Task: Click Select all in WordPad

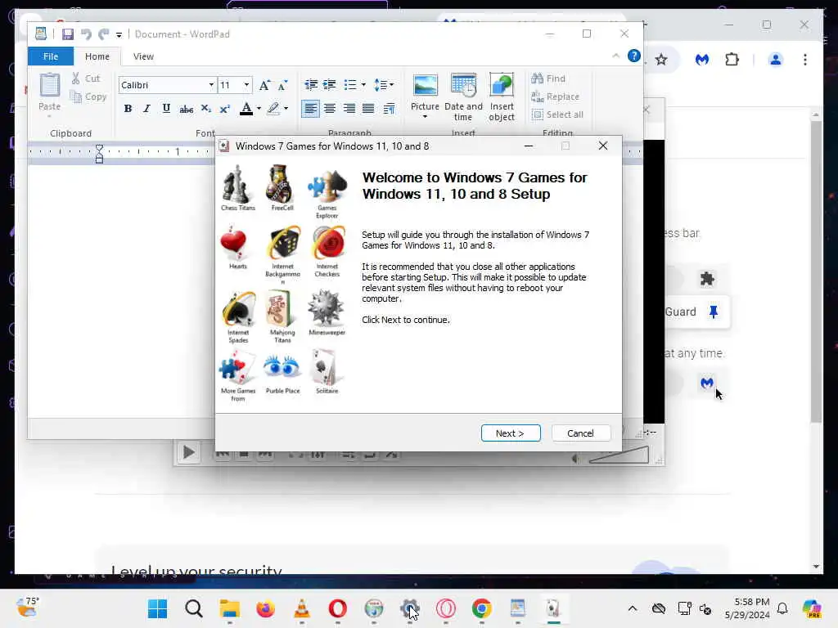Action: click(x=557, y=114)
